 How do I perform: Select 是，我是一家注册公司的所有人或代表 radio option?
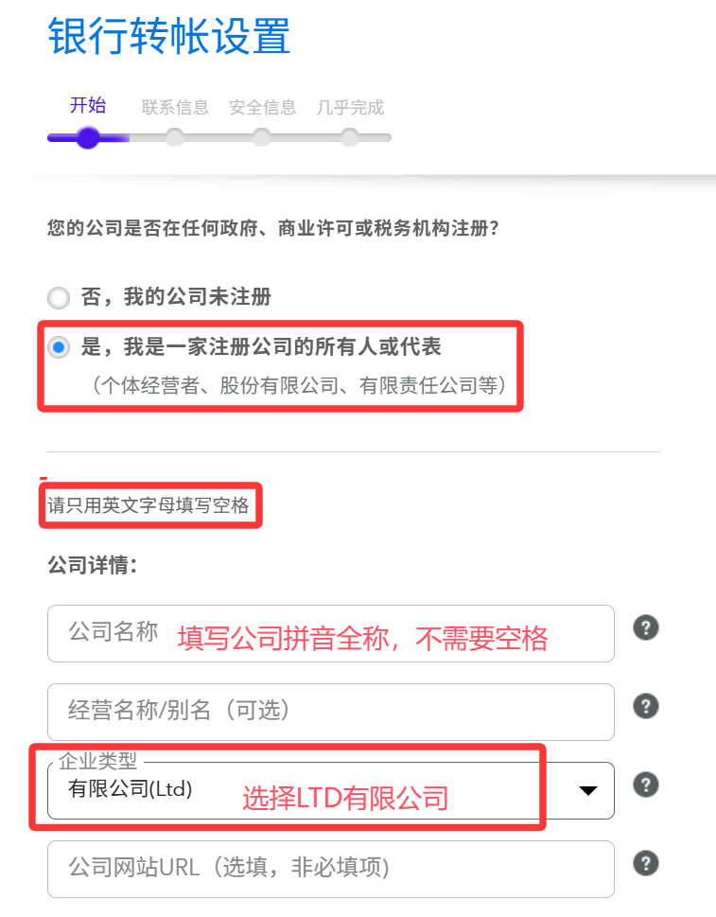coord(59,347)
